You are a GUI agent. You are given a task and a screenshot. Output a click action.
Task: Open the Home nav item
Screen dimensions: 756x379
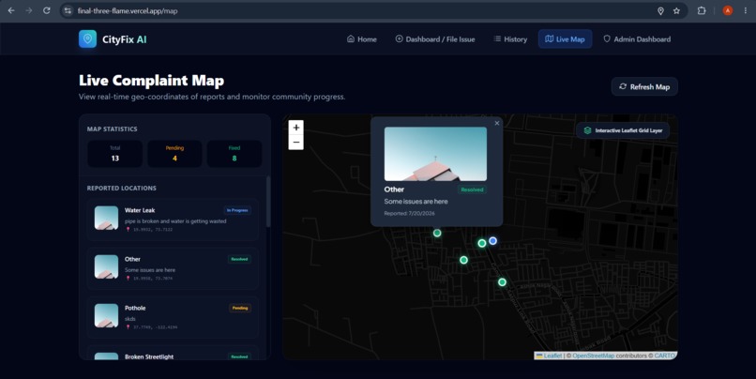coord(362,39)
